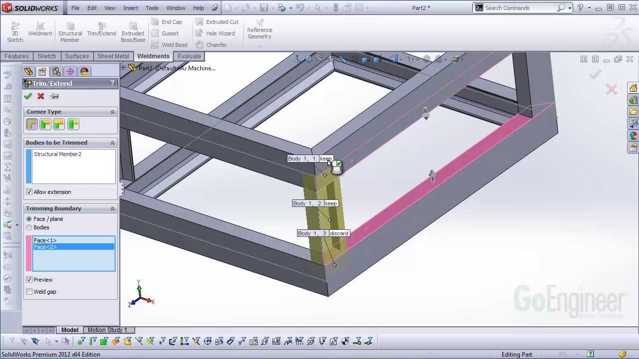Collapse the Trimming Boundary section
Image resolution: width=639 pixels, height=359 pixels.
[x=112, y=208]
